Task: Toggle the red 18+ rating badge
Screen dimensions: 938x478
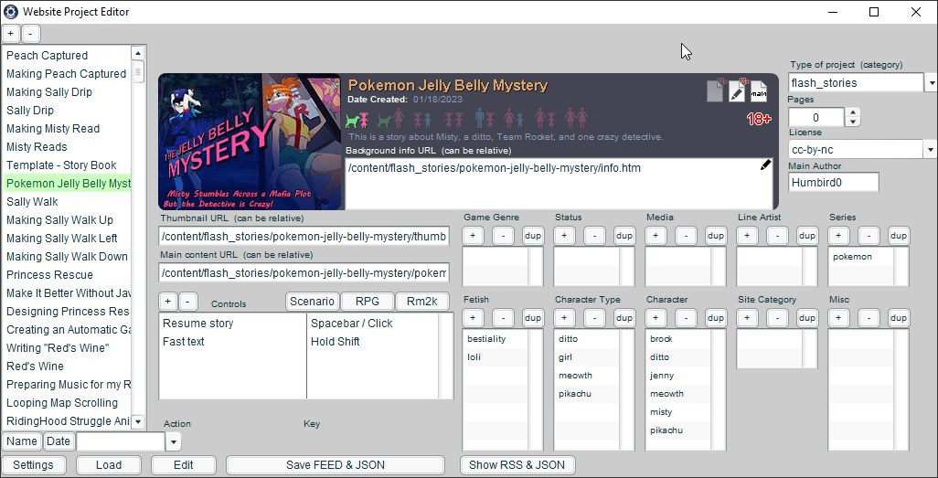Action: pos(759,120)
